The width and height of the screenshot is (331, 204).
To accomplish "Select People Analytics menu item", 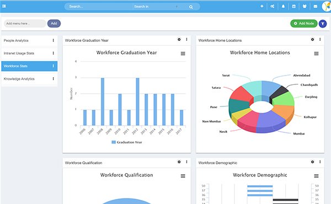I will [x=29, y=40].
